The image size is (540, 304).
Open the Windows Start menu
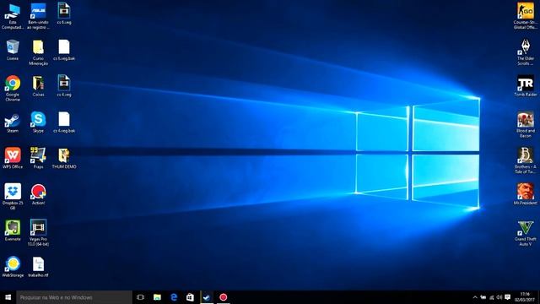tap(8, 297)
